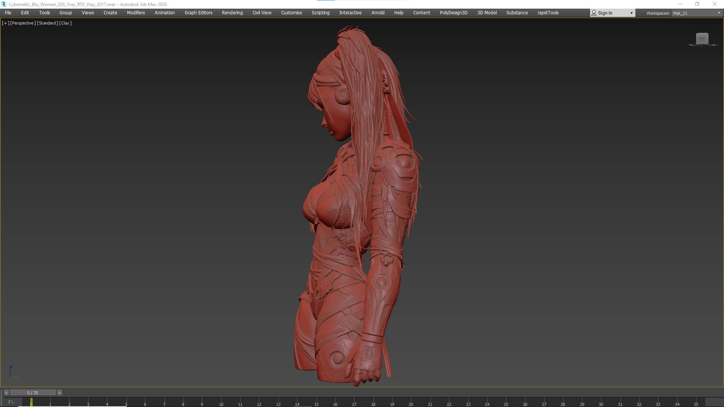
Task: Open the Animation menu
Action: point(165,13)
